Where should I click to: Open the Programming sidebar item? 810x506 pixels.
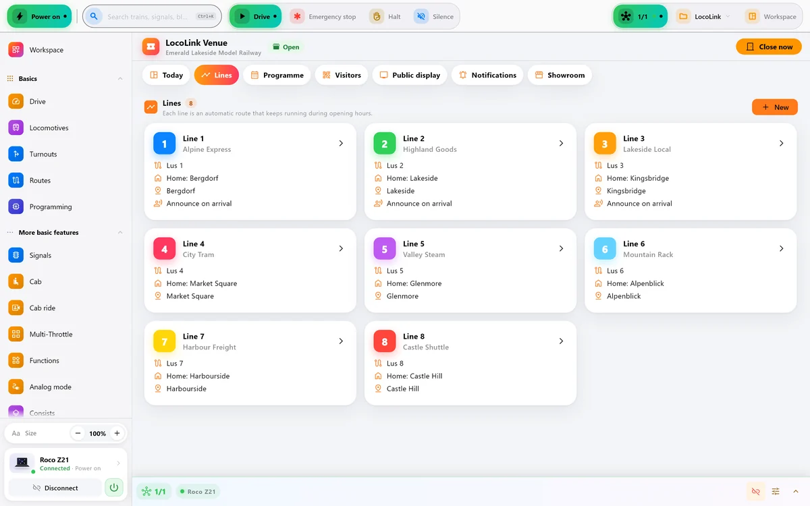click(x=64, y=206)
